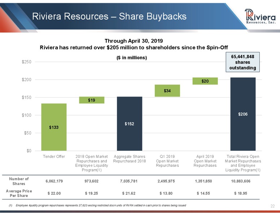
Task: Click the $ 21.62 price cell
Action: [129, 193]
